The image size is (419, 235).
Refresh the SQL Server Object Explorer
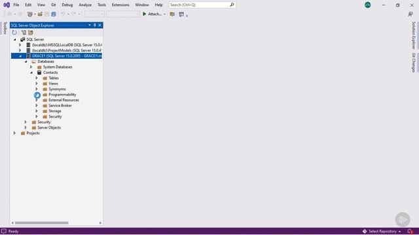[14, 33]
